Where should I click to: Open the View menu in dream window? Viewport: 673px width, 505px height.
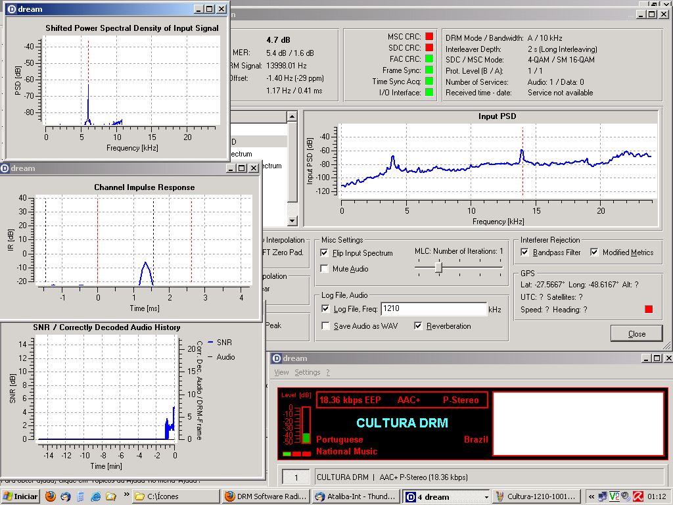point(281,372)
